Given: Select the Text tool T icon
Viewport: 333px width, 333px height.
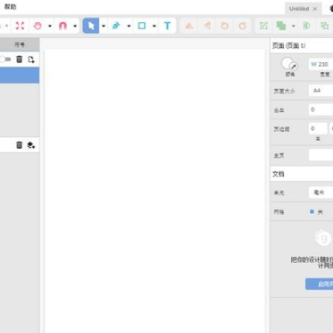Looking at the screenshot, I should pos(167,26).
